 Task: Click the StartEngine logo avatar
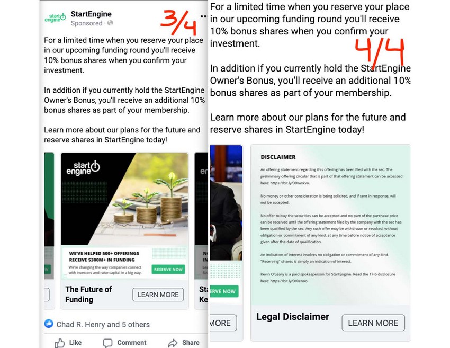tap(55, 18)
